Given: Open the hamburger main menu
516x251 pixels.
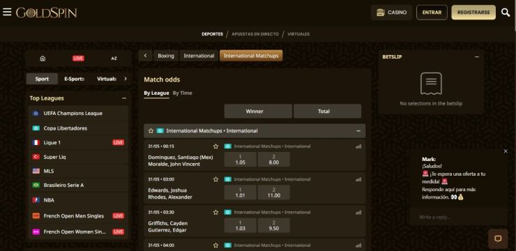Looking at the screenshot, I should (7, 12).
